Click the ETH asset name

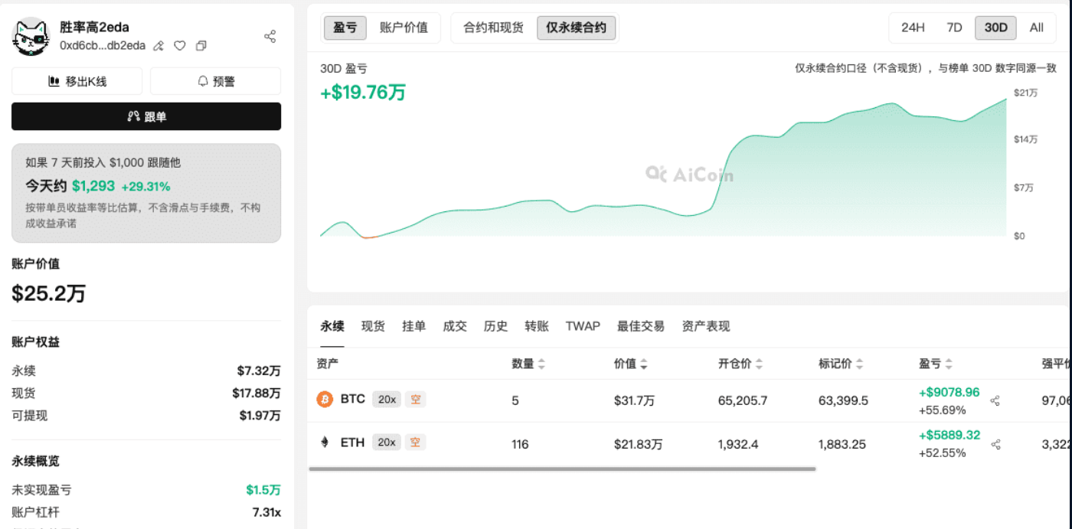click(353, 442)
